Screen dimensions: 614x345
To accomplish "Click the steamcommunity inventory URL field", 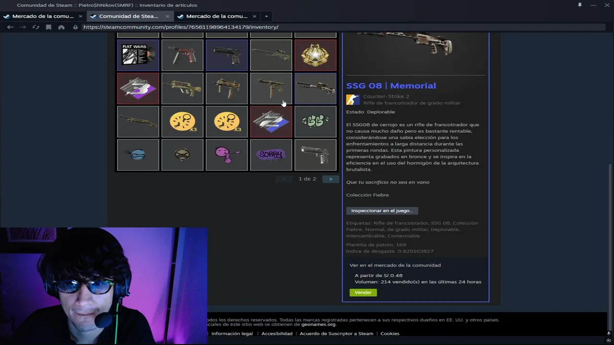I will [x=343, y=27].
